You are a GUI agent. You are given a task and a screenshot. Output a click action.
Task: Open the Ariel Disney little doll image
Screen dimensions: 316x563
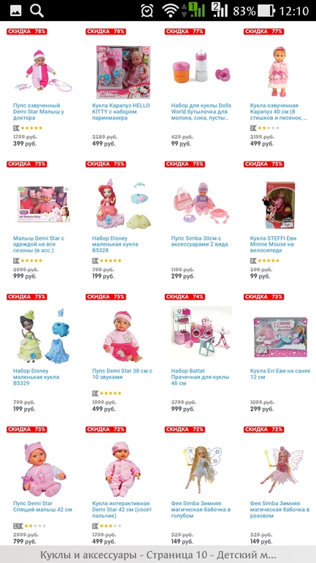click(123, 204)
